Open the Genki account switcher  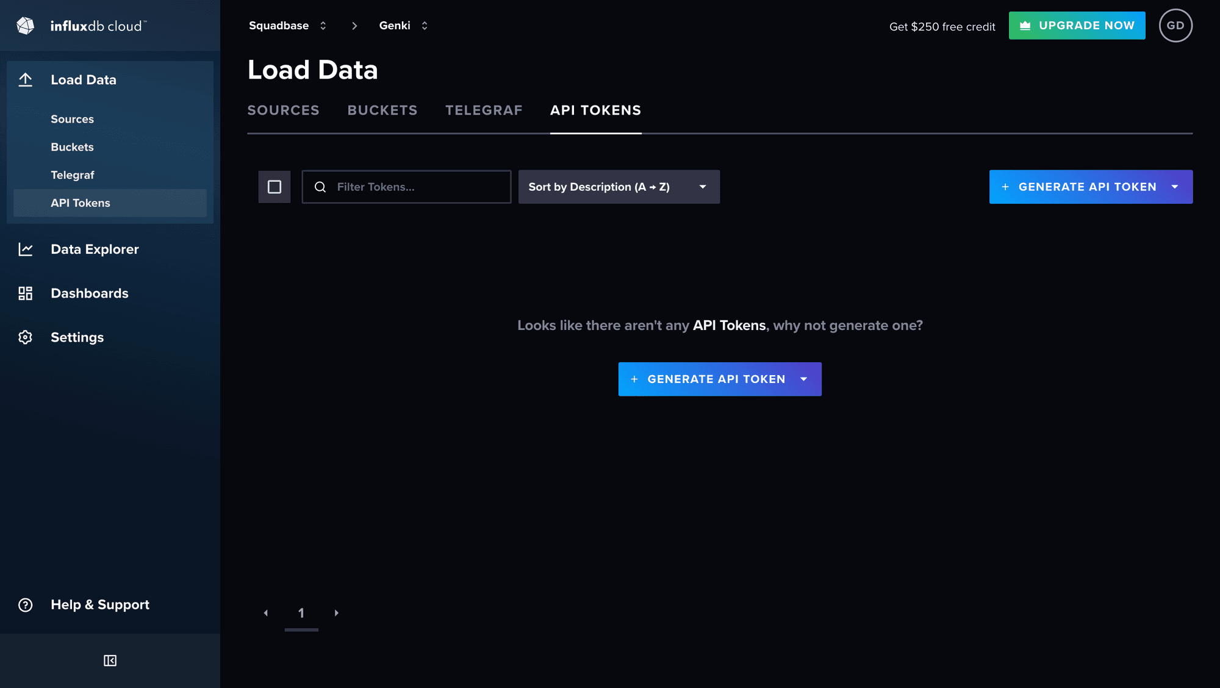coord(404,26)
